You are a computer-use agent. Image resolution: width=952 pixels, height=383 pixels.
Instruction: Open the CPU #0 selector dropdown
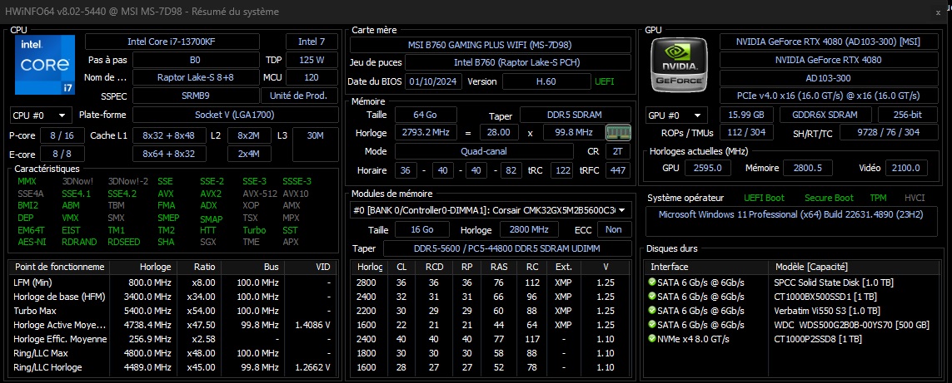pos(40,115)
